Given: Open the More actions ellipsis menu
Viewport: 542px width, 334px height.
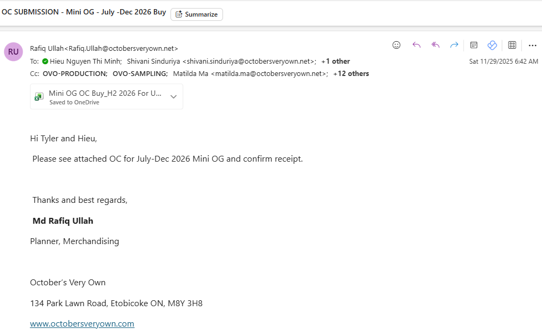Looking at the screenshot, I should point(532,45).
